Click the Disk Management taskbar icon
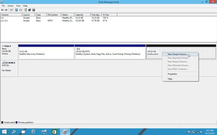Image resolution: width=217 pixels, height=135 pixels. coord(65,132)
